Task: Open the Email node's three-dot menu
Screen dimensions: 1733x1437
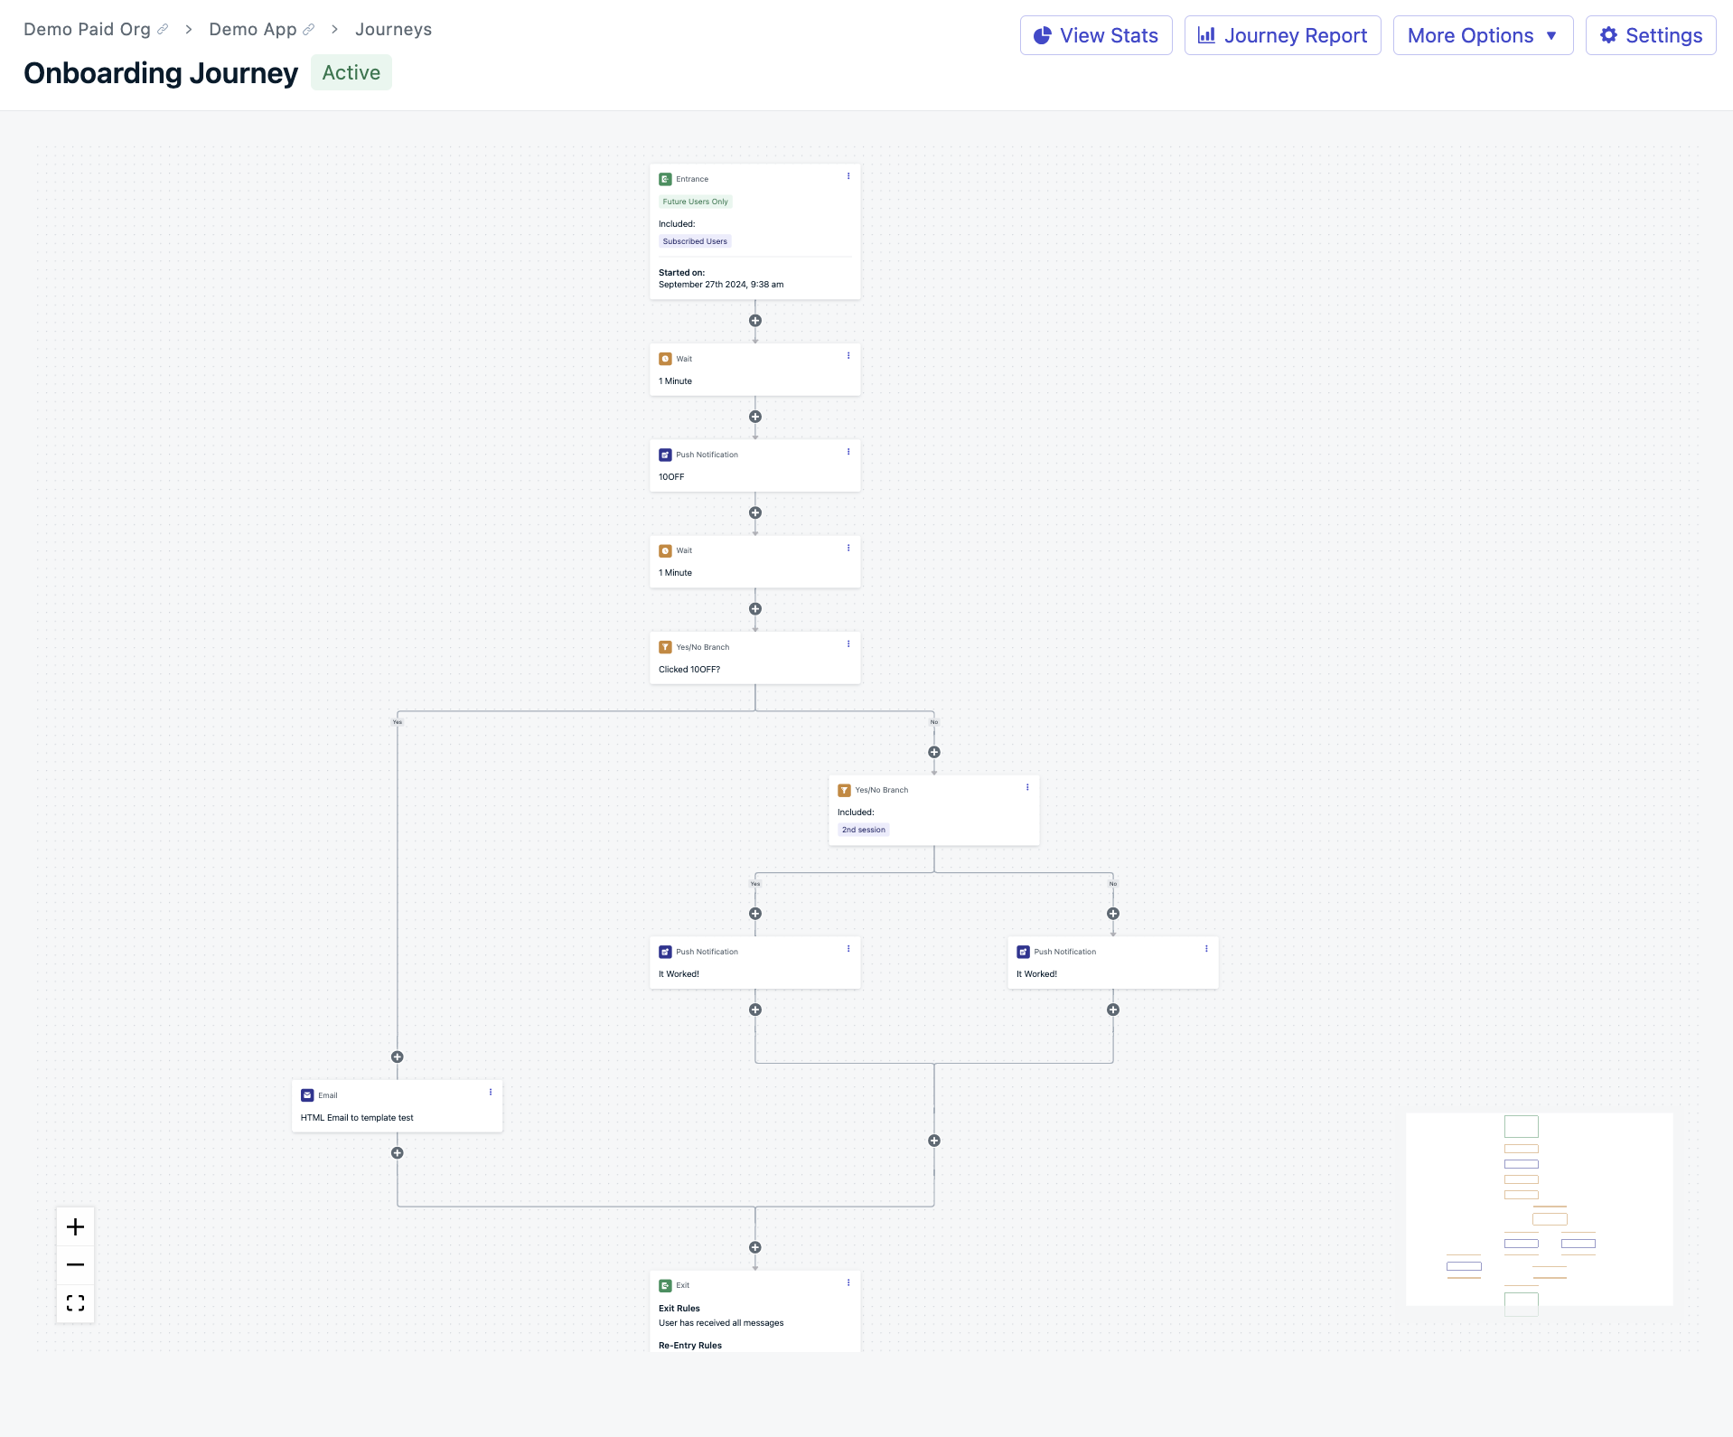Action: (491, 1093)
